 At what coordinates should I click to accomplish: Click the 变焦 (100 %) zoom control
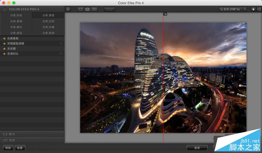(231, 9)
